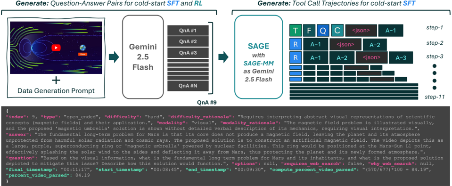The height and width of the screenshot is (186, 452).
Task: Select the teal C block in step-1
Action: point(337,30)
